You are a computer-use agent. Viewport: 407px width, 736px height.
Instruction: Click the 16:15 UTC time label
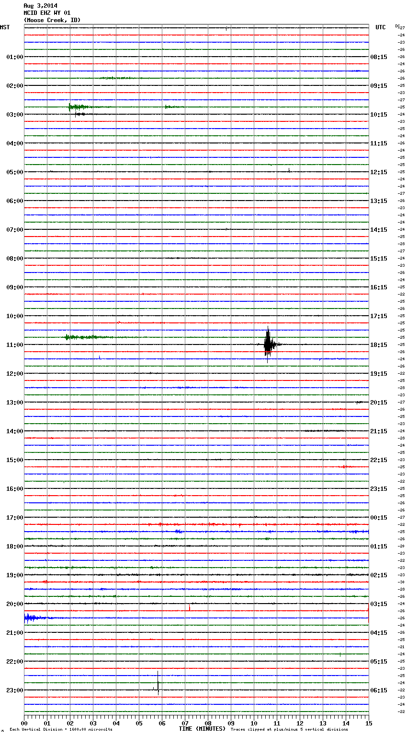[379, 287]
